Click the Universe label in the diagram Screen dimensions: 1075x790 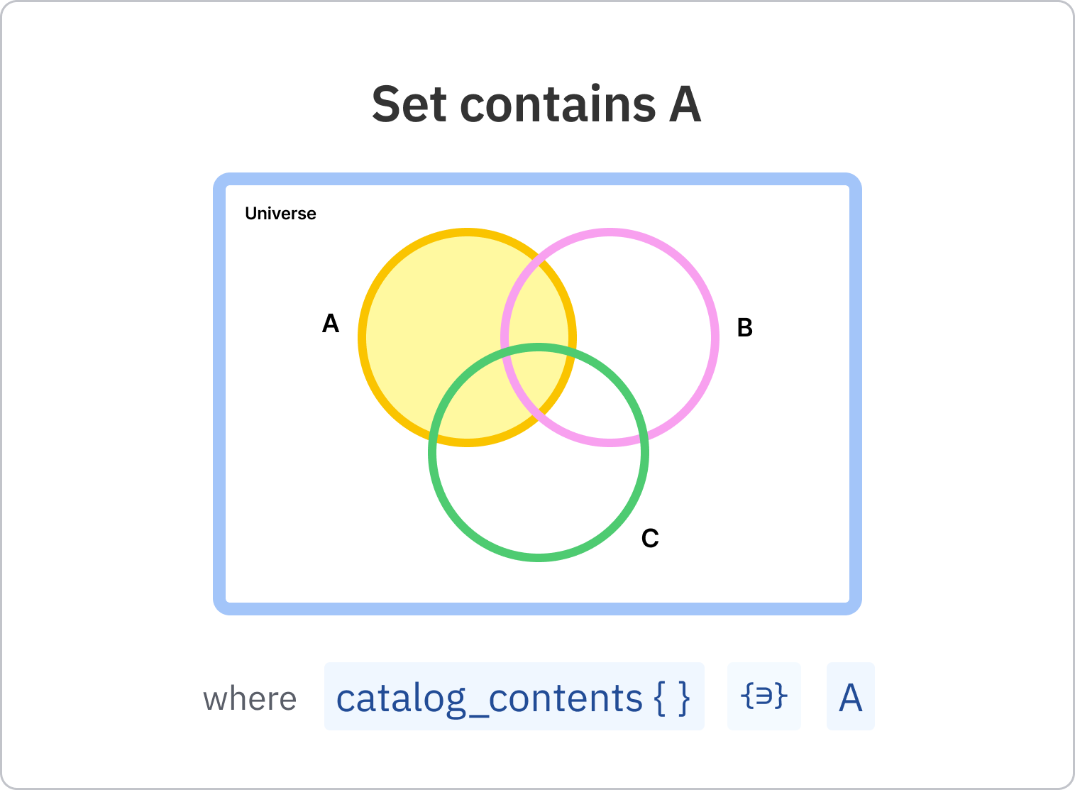tap(280, 214)
